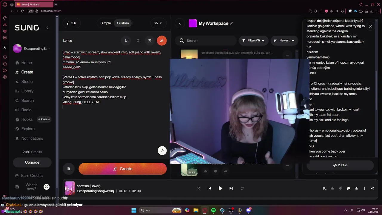The image size is (382, 215).
Task: Toggle the browser VPN badge
Action: point(30,11)
